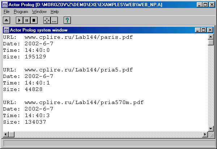The image size is (217, 149).
Task: Maximize the Actor Prolog system window
Action: point(203,30)
